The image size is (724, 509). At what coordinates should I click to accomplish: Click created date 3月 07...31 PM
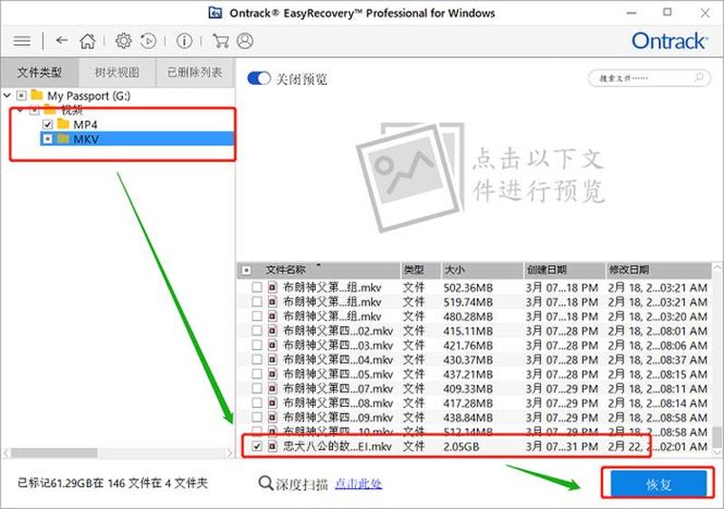point(561,447)
